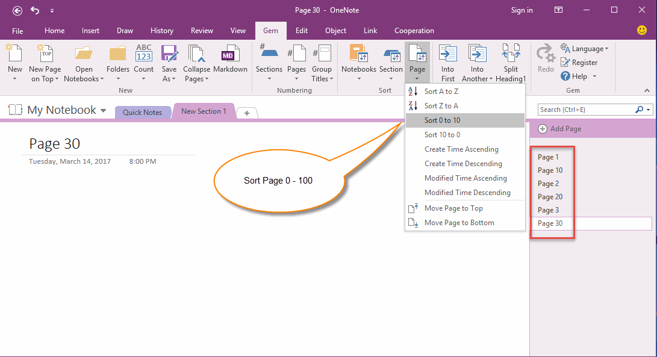The image size is (657, 357).
Task: Collapse the ribbon with the chevron
Action: [x=647, y=90]
